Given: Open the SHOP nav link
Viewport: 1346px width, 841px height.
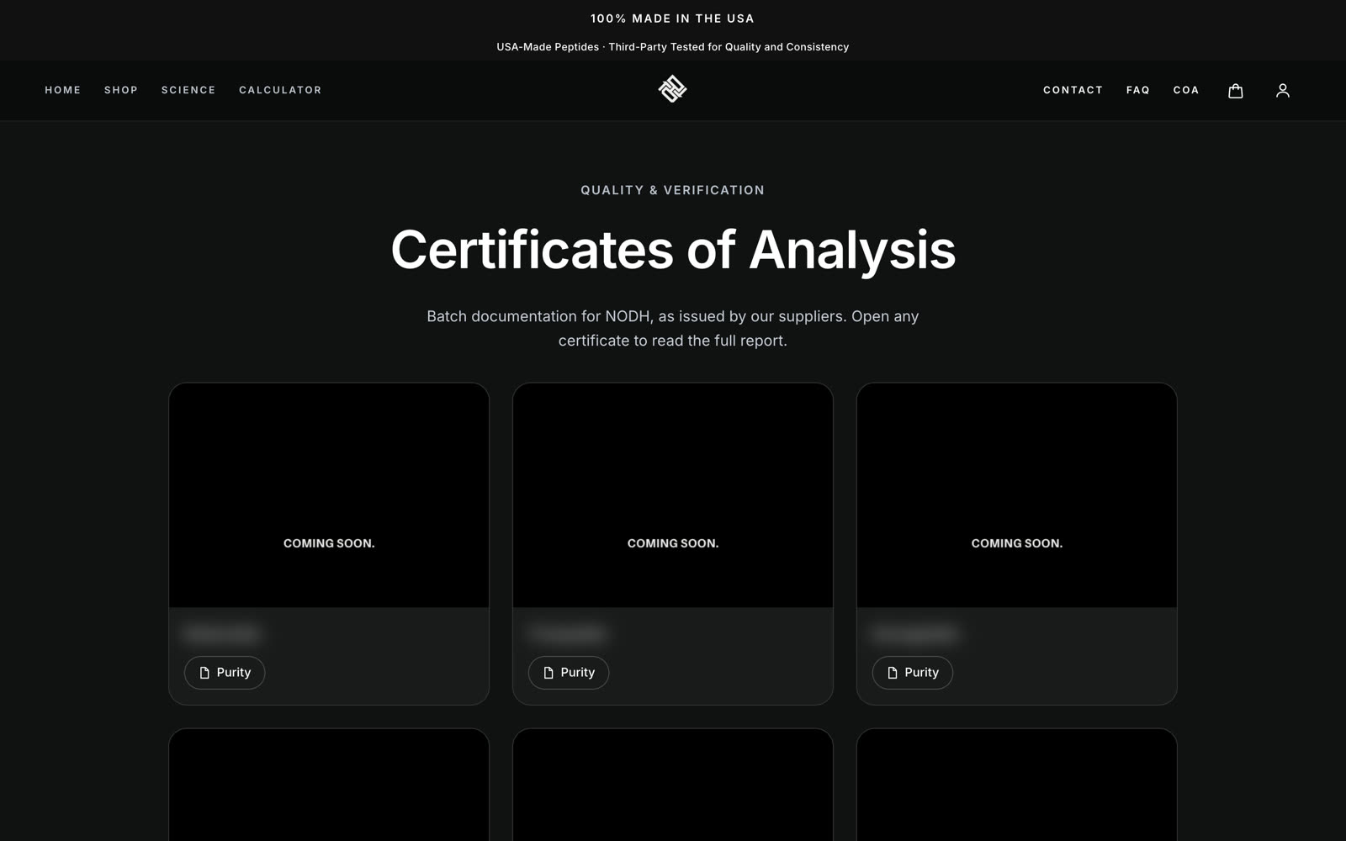Looking at the screenshot, I should (x=121, y=90).
